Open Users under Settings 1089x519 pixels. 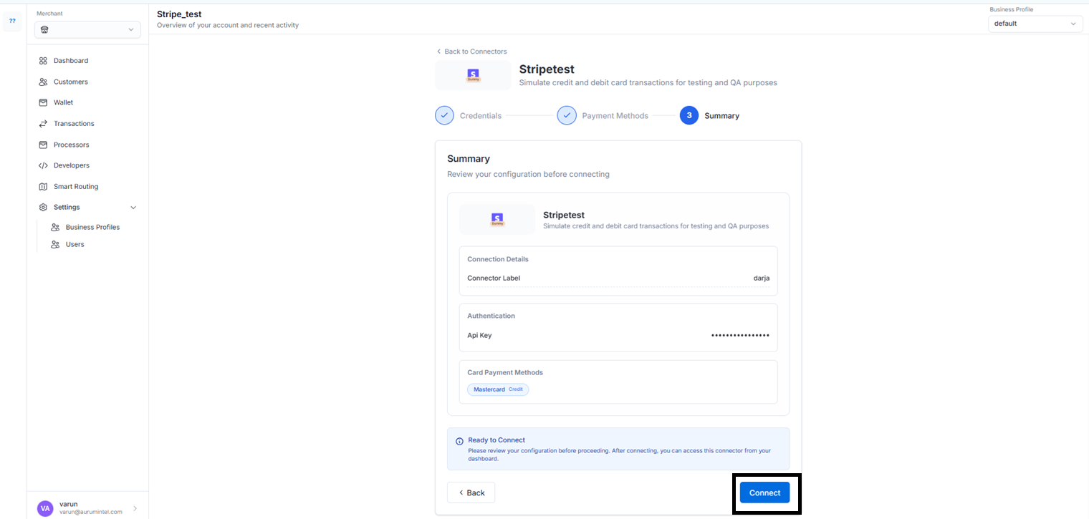pyautogui.click(x=75, y=244)
